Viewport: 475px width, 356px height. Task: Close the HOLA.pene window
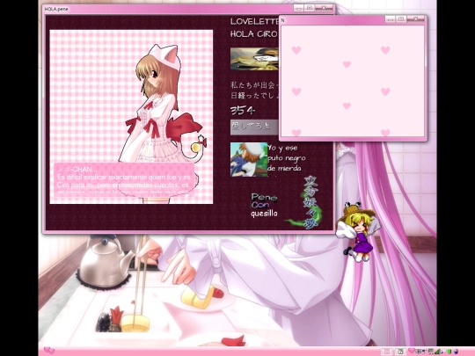pyautogui.click(x=324, y=8)
